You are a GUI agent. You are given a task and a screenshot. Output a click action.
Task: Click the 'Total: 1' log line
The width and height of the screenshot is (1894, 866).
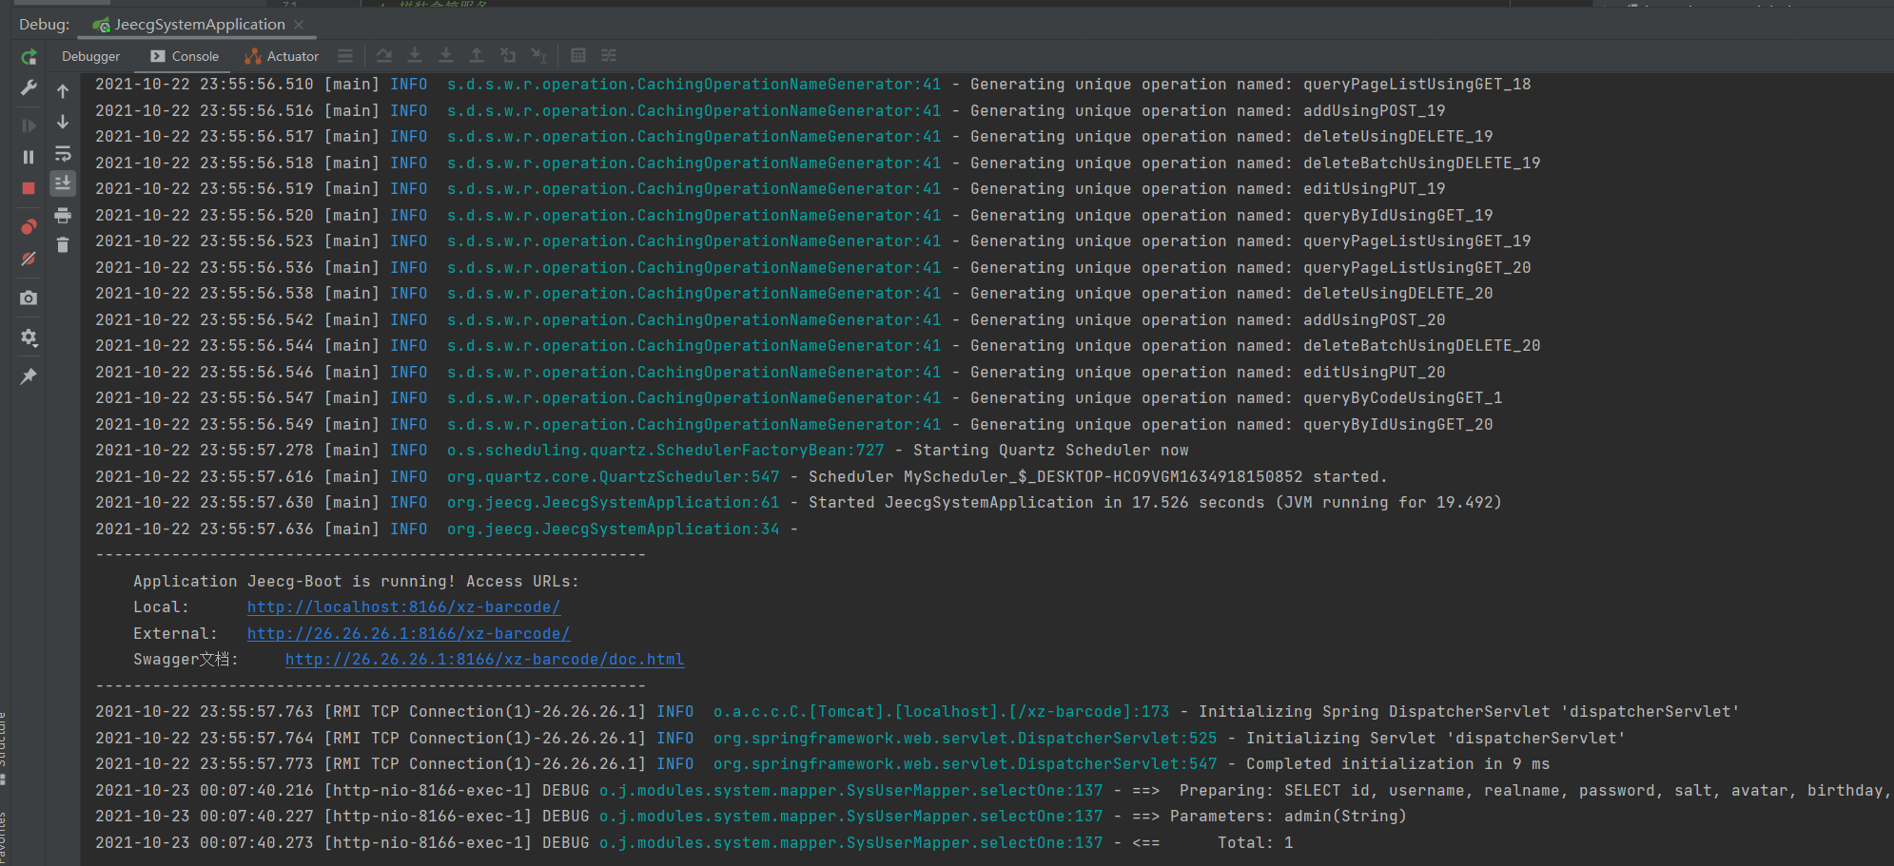tap(693, 843)
